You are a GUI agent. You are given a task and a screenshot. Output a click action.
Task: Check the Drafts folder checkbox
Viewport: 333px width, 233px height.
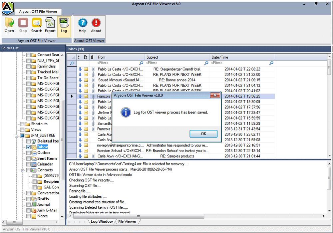click(x=28, y=199)
